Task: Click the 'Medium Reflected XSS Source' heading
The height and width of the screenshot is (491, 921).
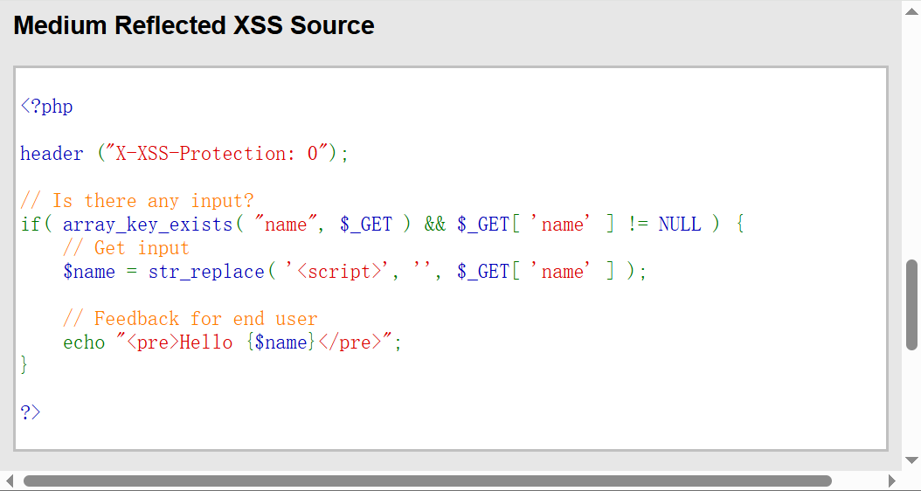Action: point(193,25)
